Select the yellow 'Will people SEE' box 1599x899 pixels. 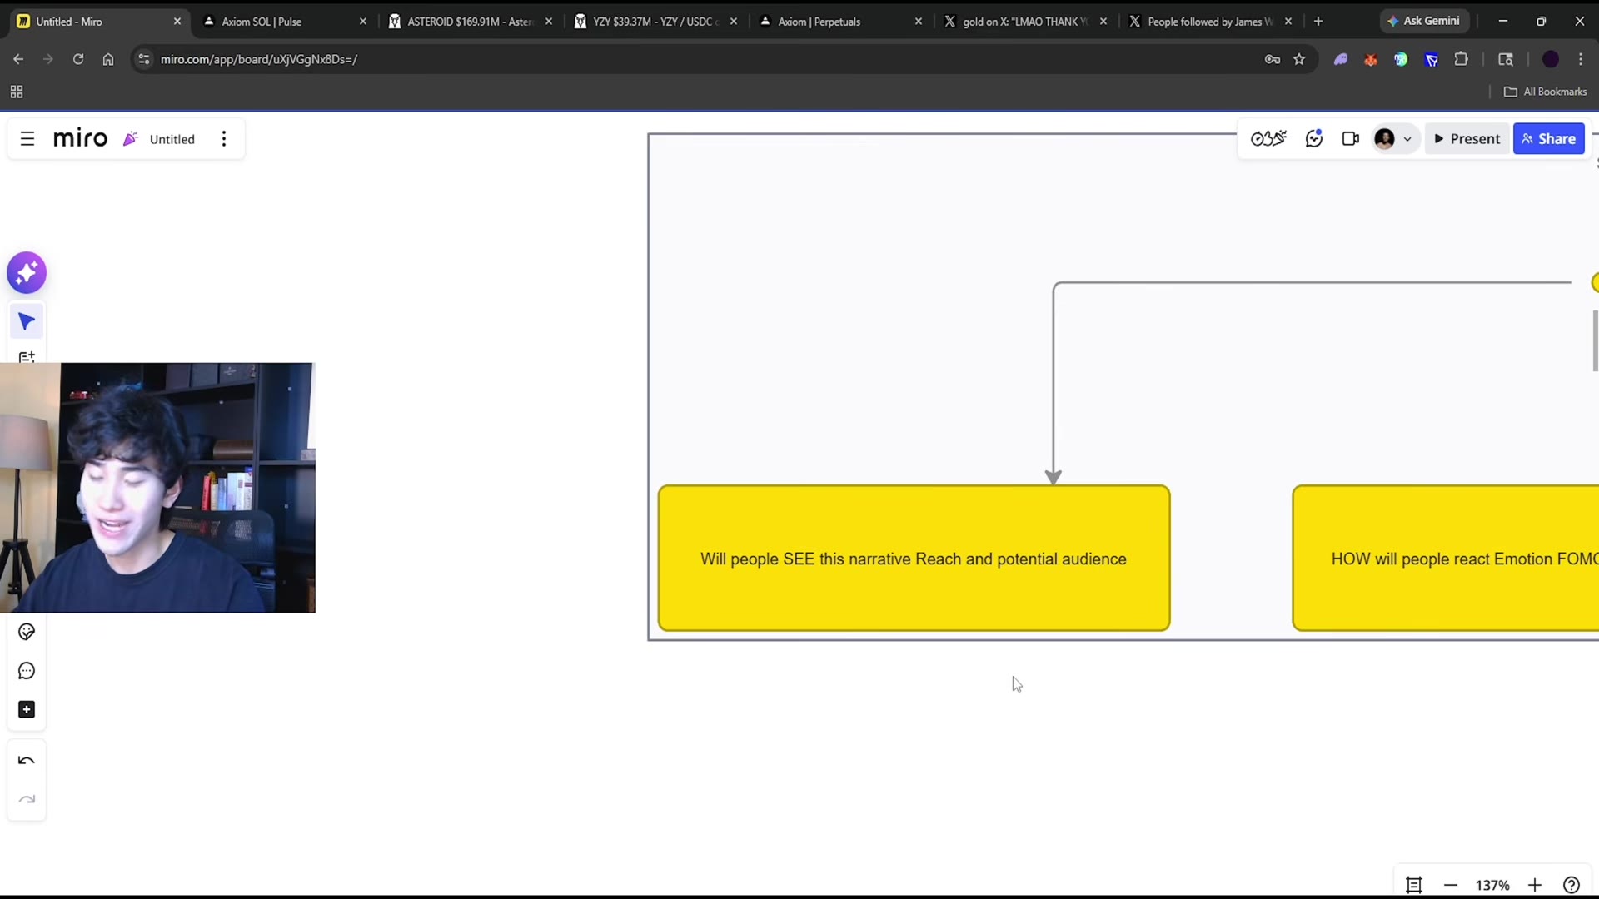tap(914, 558)
